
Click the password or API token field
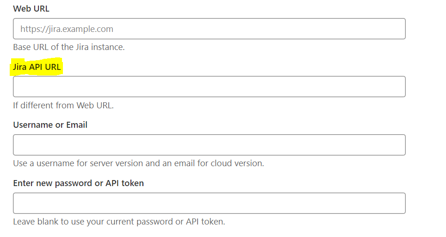pos(209,203)
